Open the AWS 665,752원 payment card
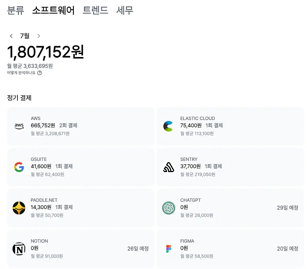The image size is (307, 269). point(80,126)
